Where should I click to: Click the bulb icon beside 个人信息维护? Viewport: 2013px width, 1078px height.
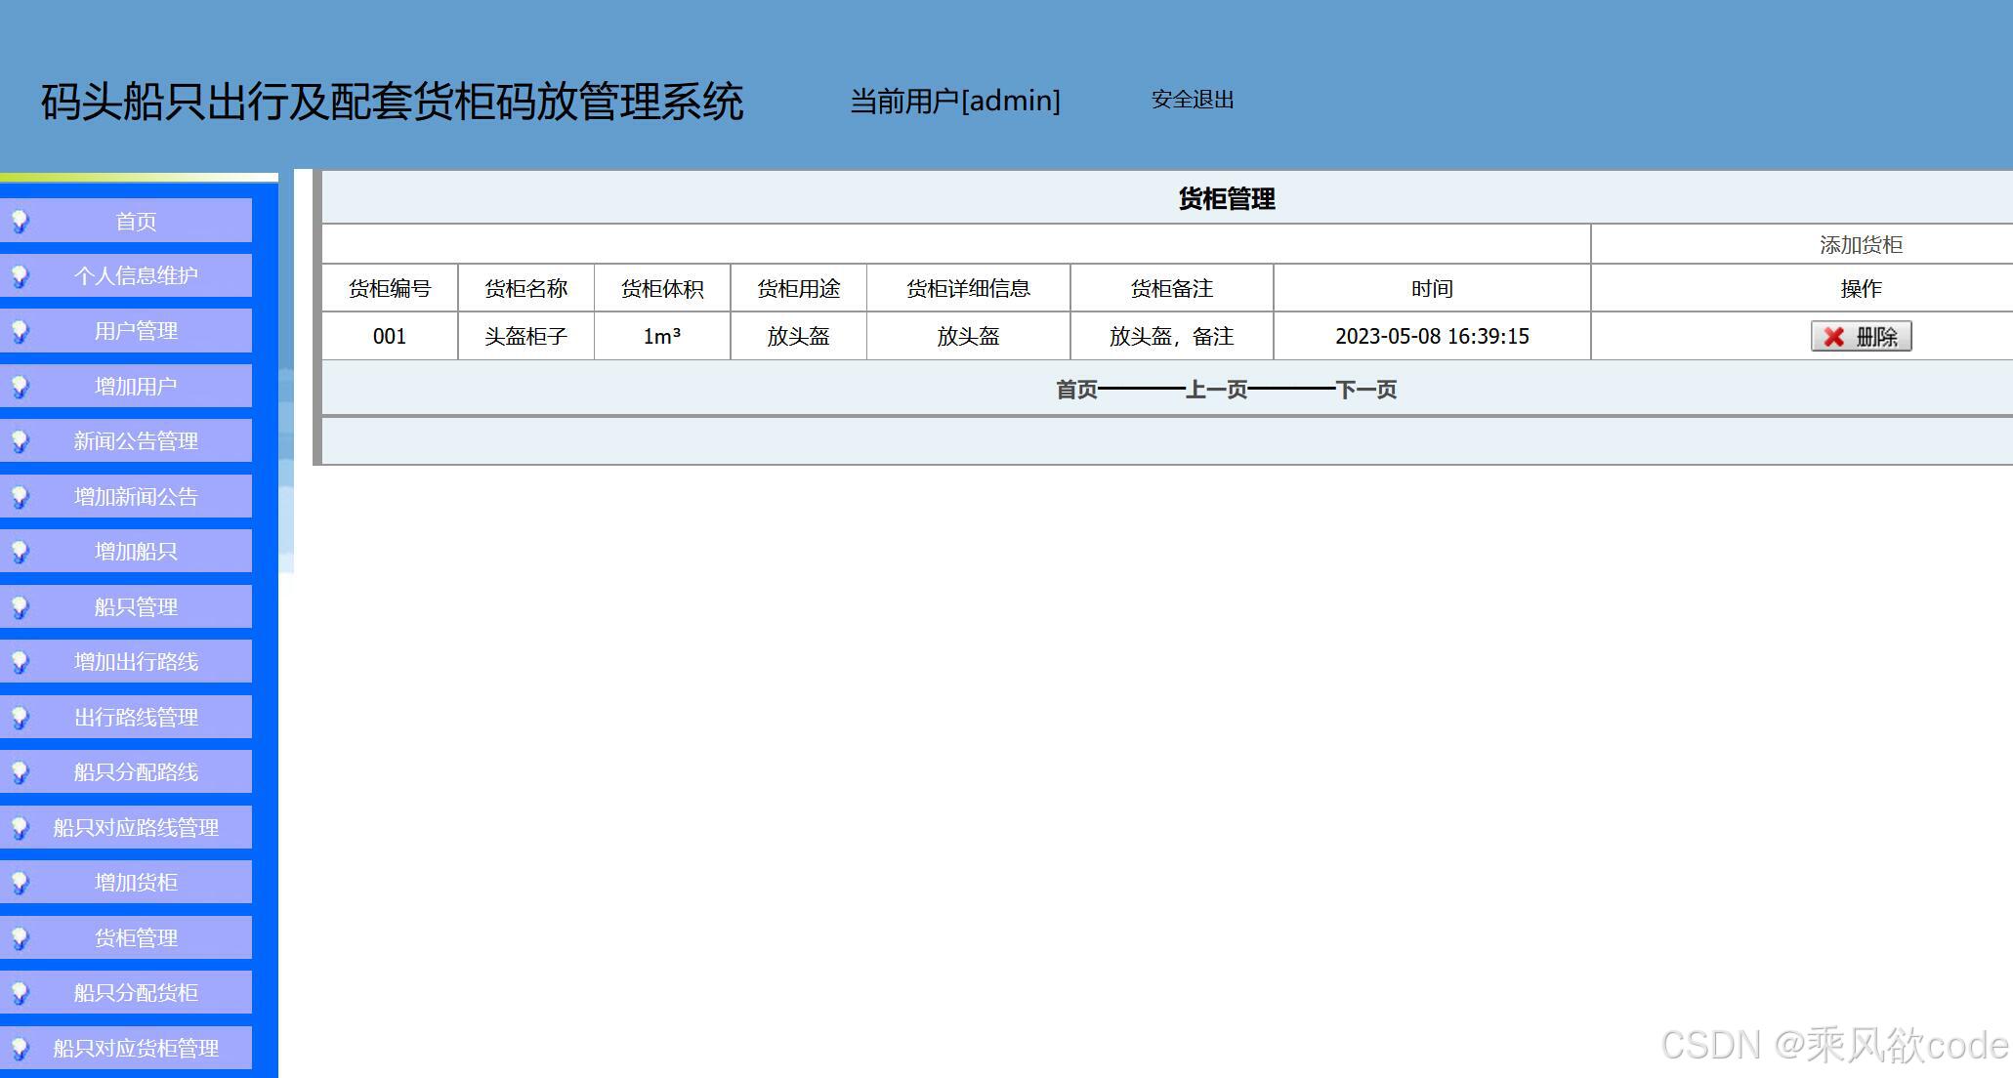pyautogui.click(x=21, y=276)
